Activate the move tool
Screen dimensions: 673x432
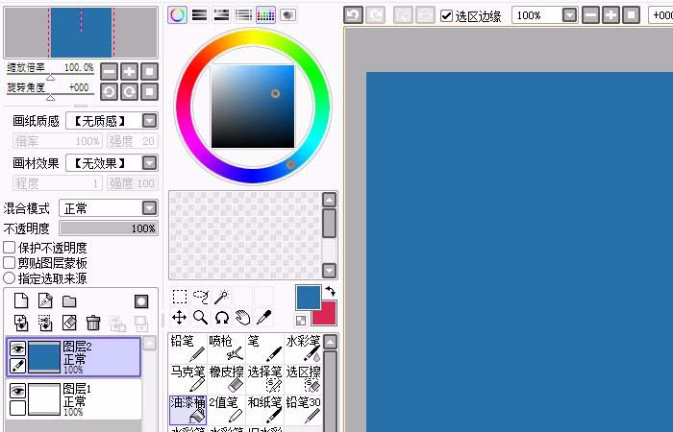pos(180,318)
